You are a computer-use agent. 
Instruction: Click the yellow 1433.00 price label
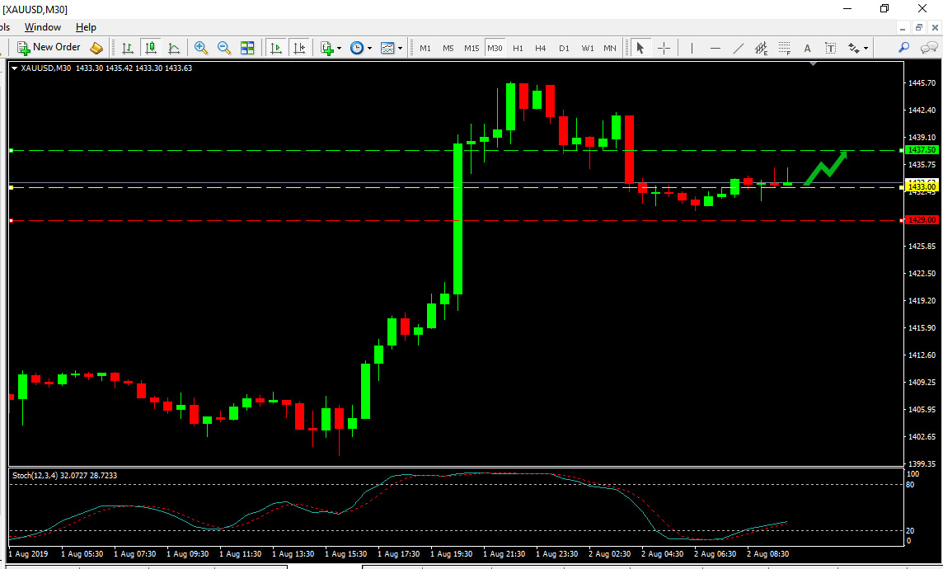(922, 187)
